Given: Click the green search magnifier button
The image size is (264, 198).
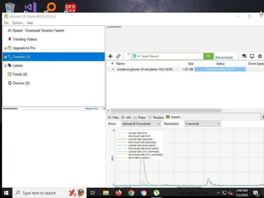Looking at the screenshot, I should point(208,56).
